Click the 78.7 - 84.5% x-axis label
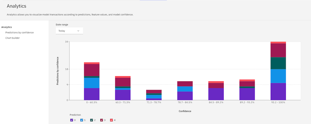This screenshot has height=124, width=311. pyautogui.click(x=185, y=102)
